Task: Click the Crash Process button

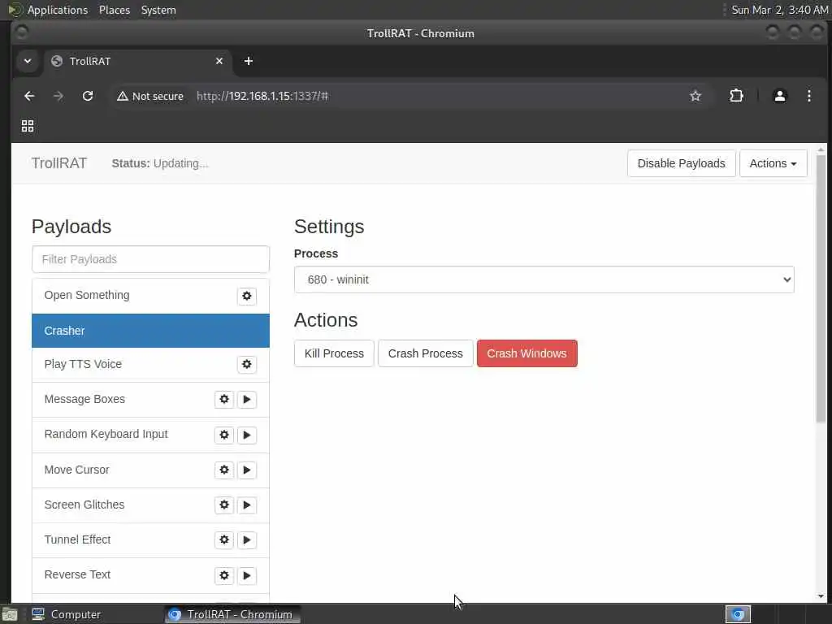Action: pos(425,353)
